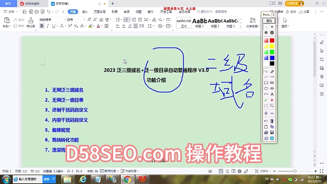Toggle superscript X² formatting

[x=70, y=26]
